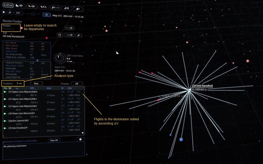The image size is (263, 164).
Task: Sort flights by ETE column header
Action: (32, 88)
